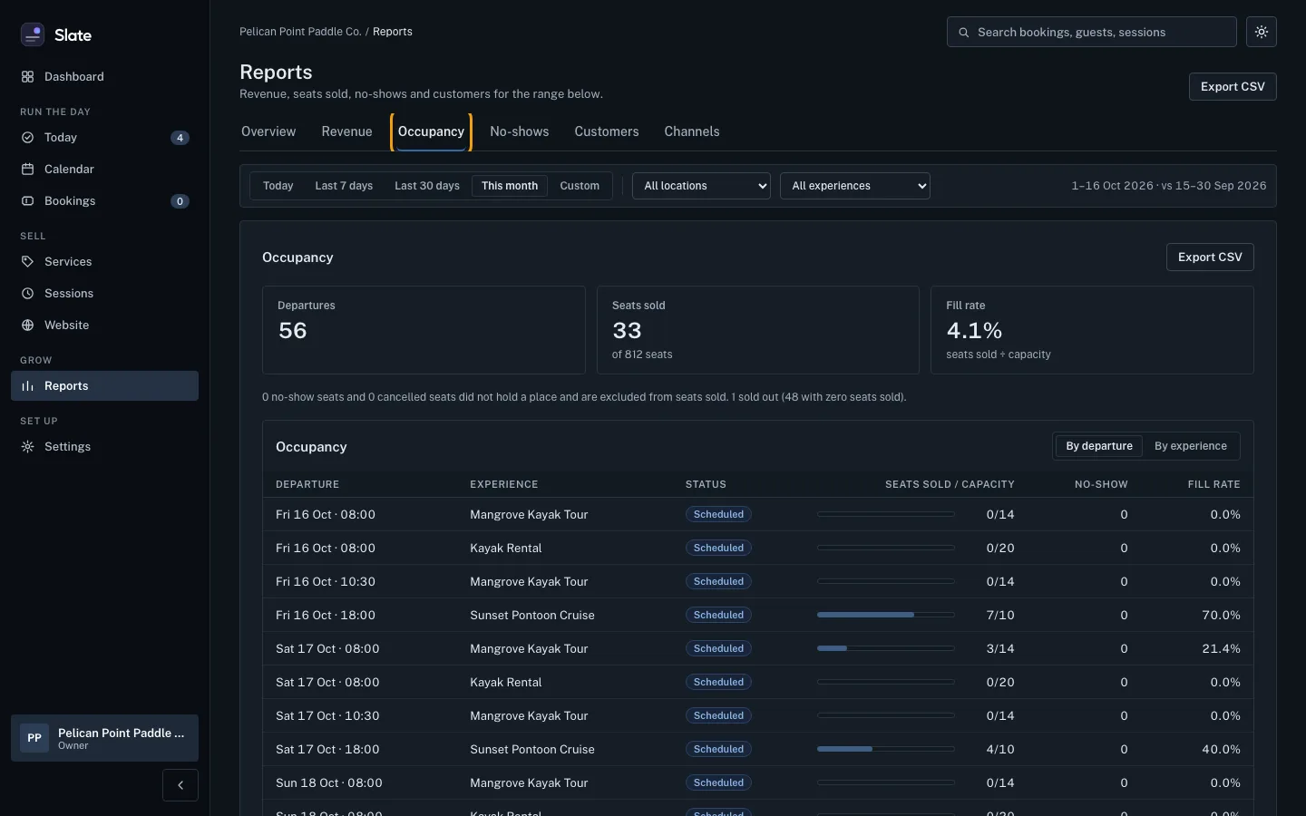Switch to the Overview tab
This screenshot has width=1306, height=816.
[x=268, y=132]
